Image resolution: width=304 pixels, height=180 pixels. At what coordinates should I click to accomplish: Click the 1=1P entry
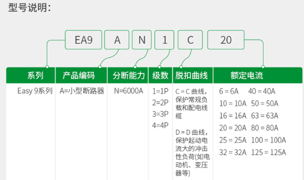(160, 91)
